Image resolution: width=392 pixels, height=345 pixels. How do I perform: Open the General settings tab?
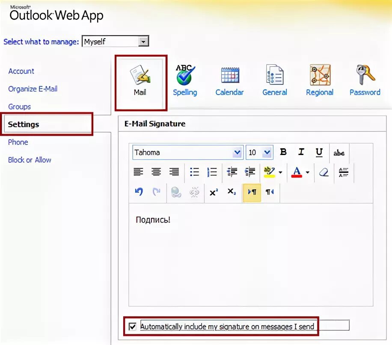[x=274, y=80]
